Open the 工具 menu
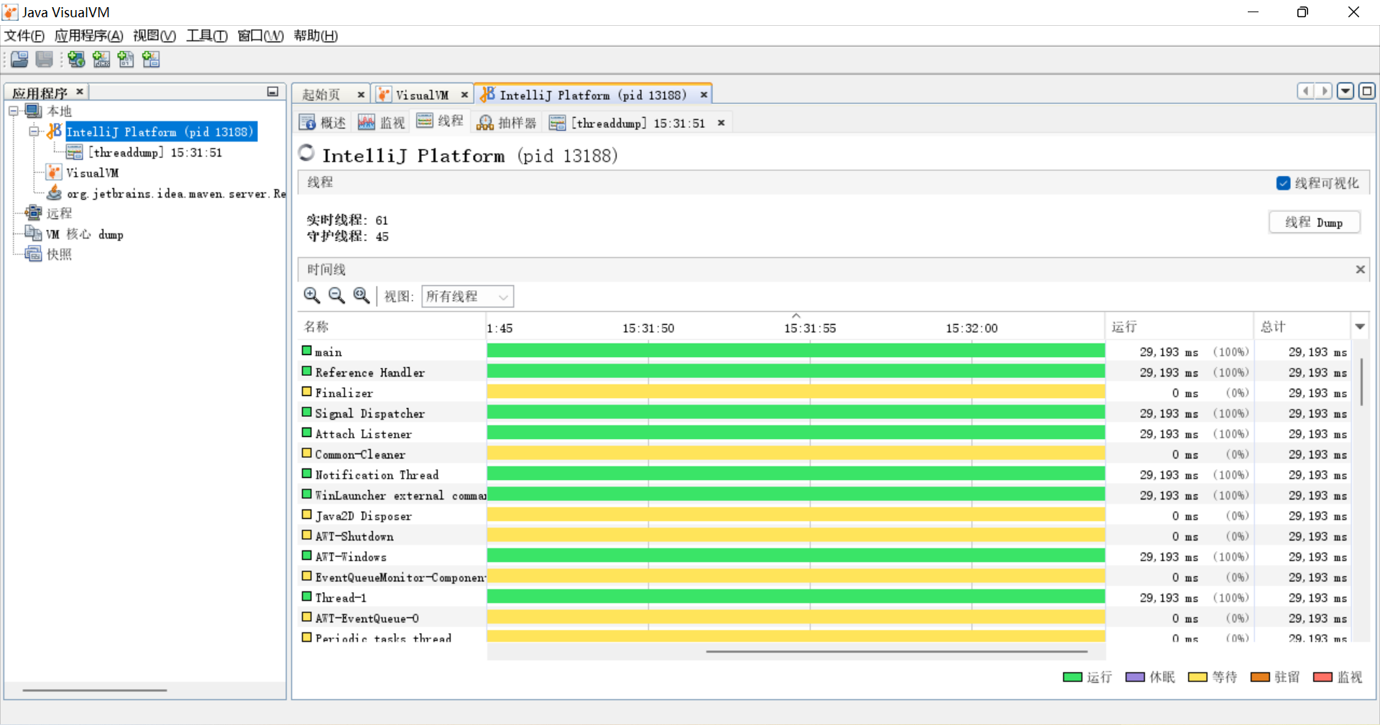This screenshot has width=1380, height=725. pyautogui.click(x=207, y=36)
